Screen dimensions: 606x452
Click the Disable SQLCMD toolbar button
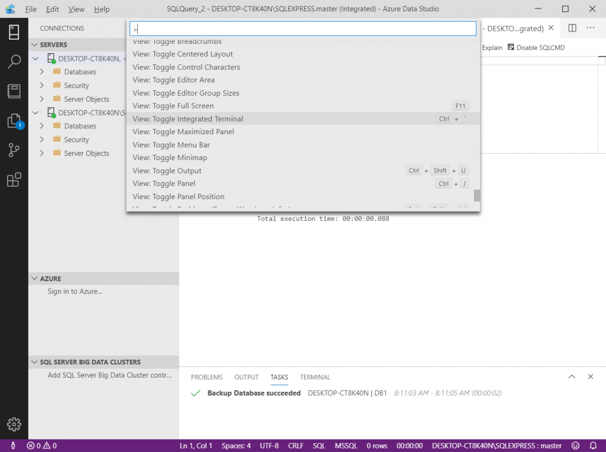536,47
